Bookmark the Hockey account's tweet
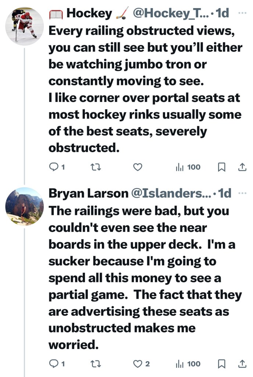Screen dimensions: 253x377 point(222,167)
